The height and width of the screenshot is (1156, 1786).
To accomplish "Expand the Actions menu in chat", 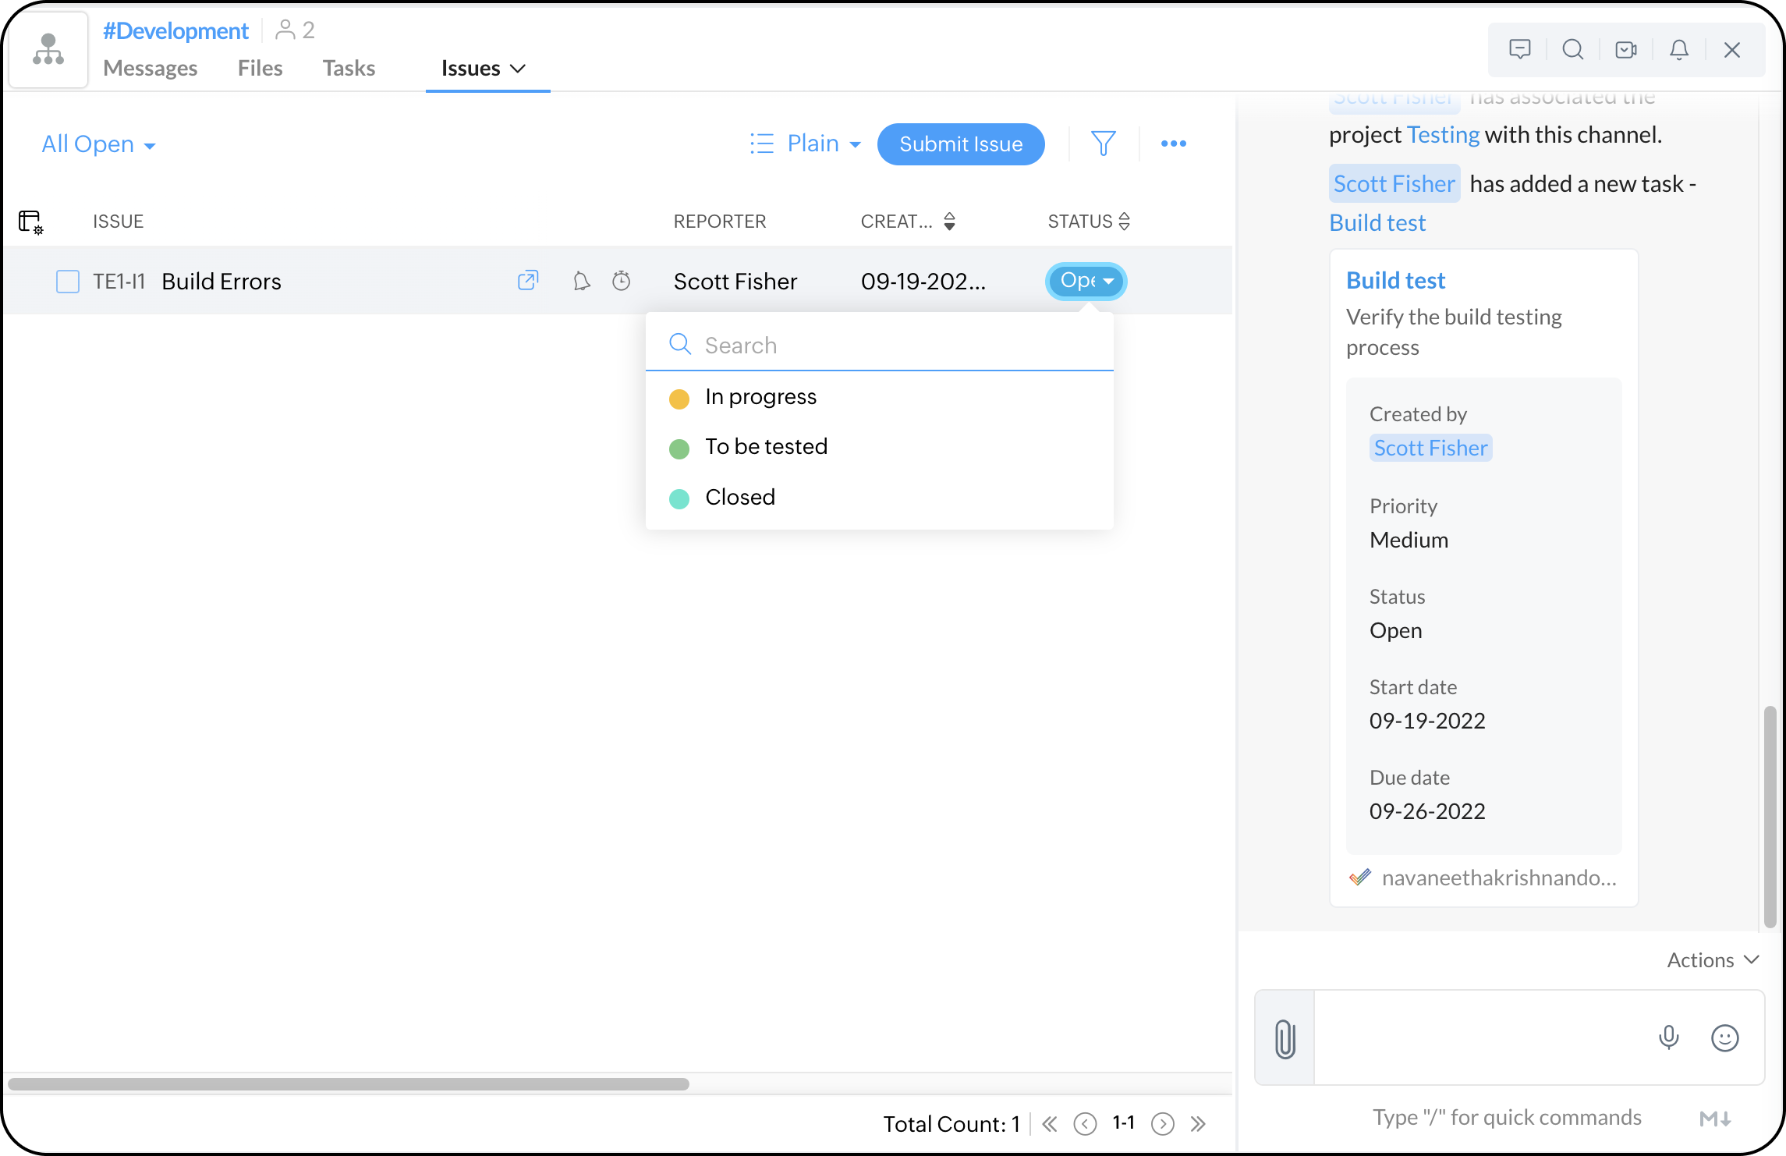I will click(1713, 959).
